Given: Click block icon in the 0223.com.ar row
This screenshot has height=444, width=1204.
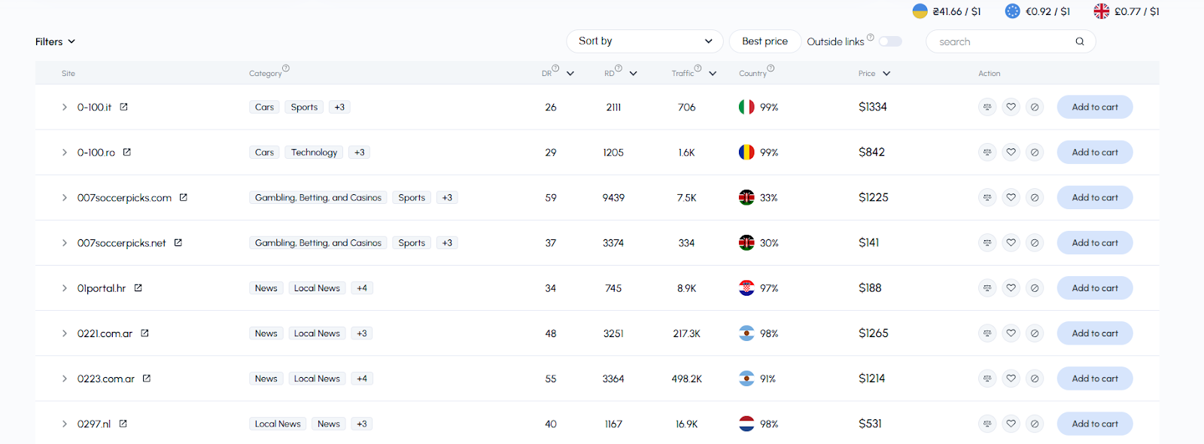Looking at the screenshot, I should click(1035, 379).
